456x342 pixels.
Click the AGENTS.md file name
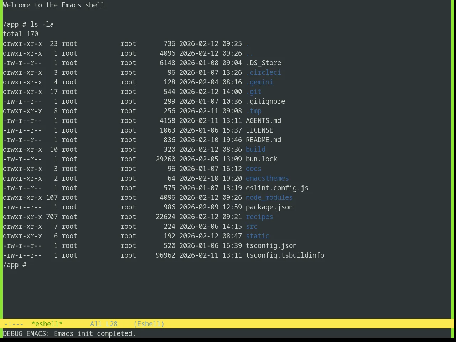click(263, 121)
